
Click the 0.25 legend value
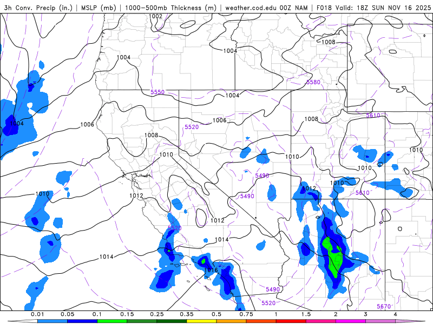[157, 314]
